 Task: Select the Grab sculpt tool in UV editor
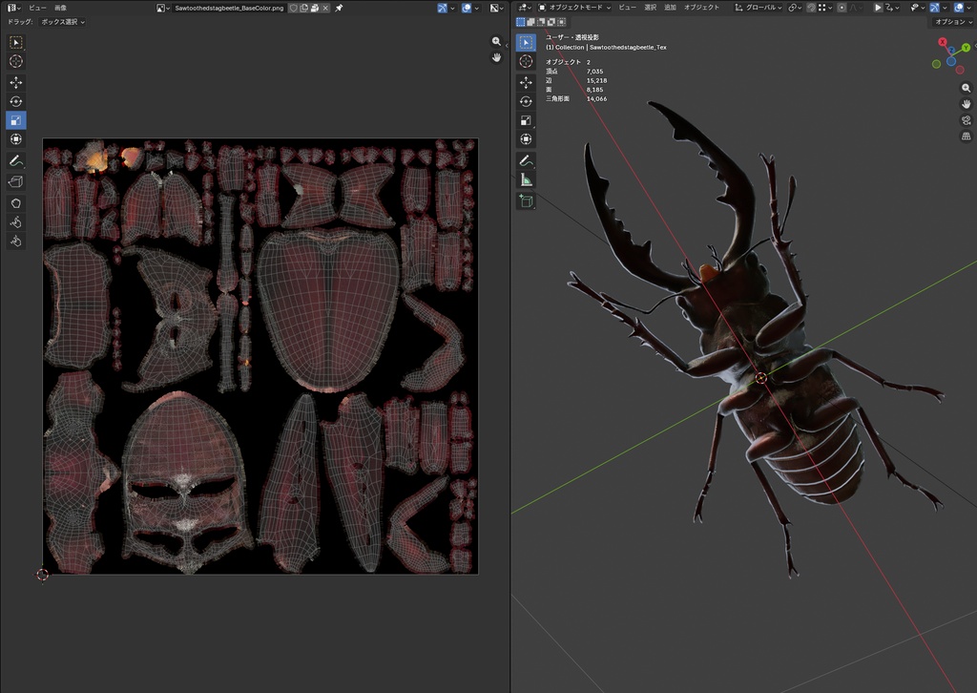(16, 203)
